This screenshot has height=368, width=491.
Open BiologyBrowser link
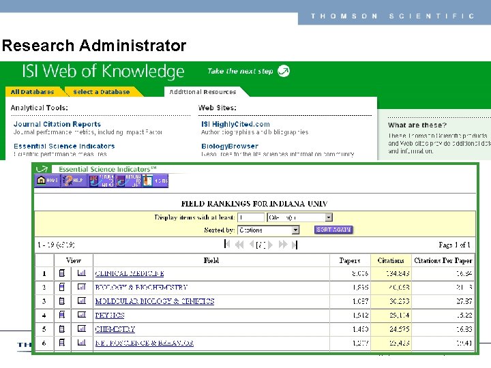coord(230,146)
